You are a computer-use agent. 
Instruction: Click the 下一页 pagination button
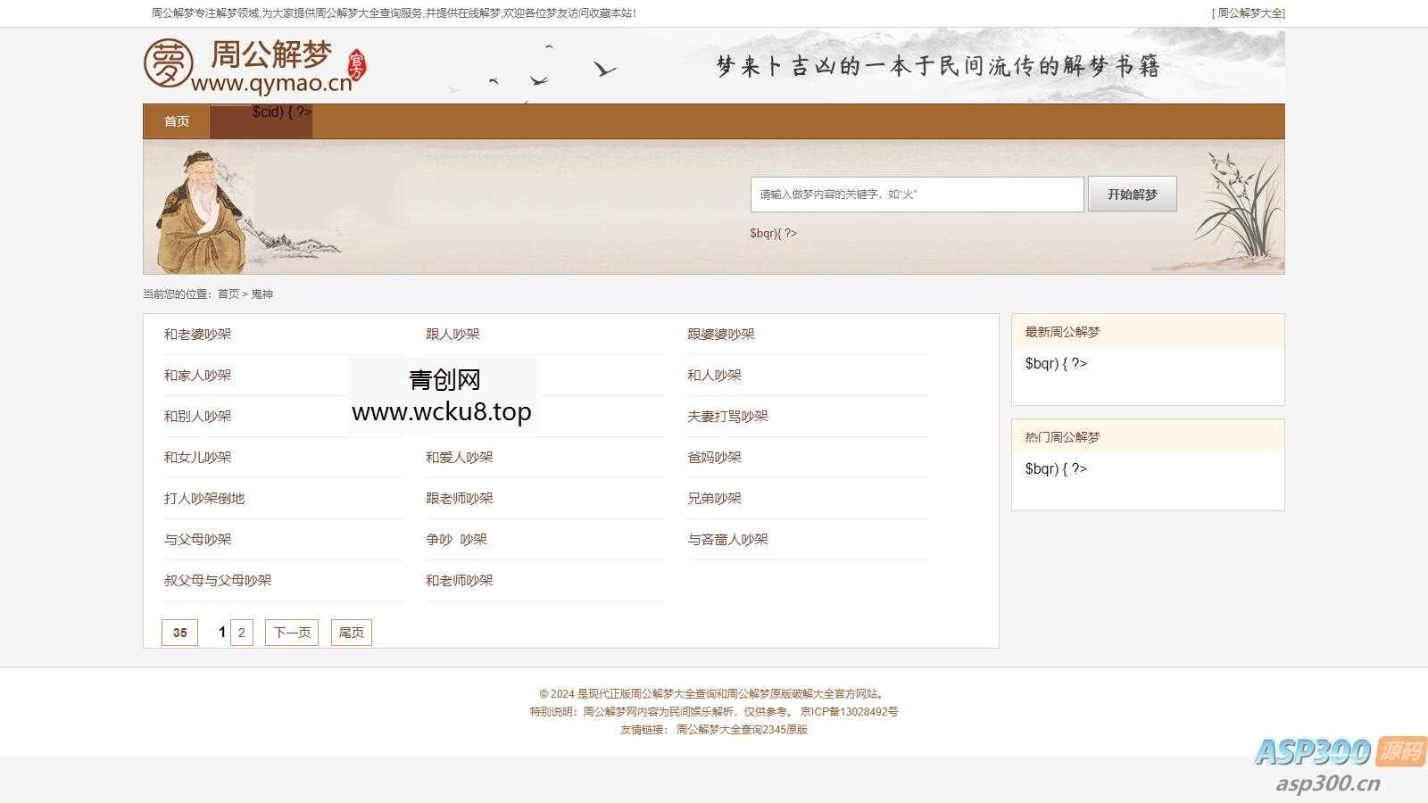coord(291,632)
